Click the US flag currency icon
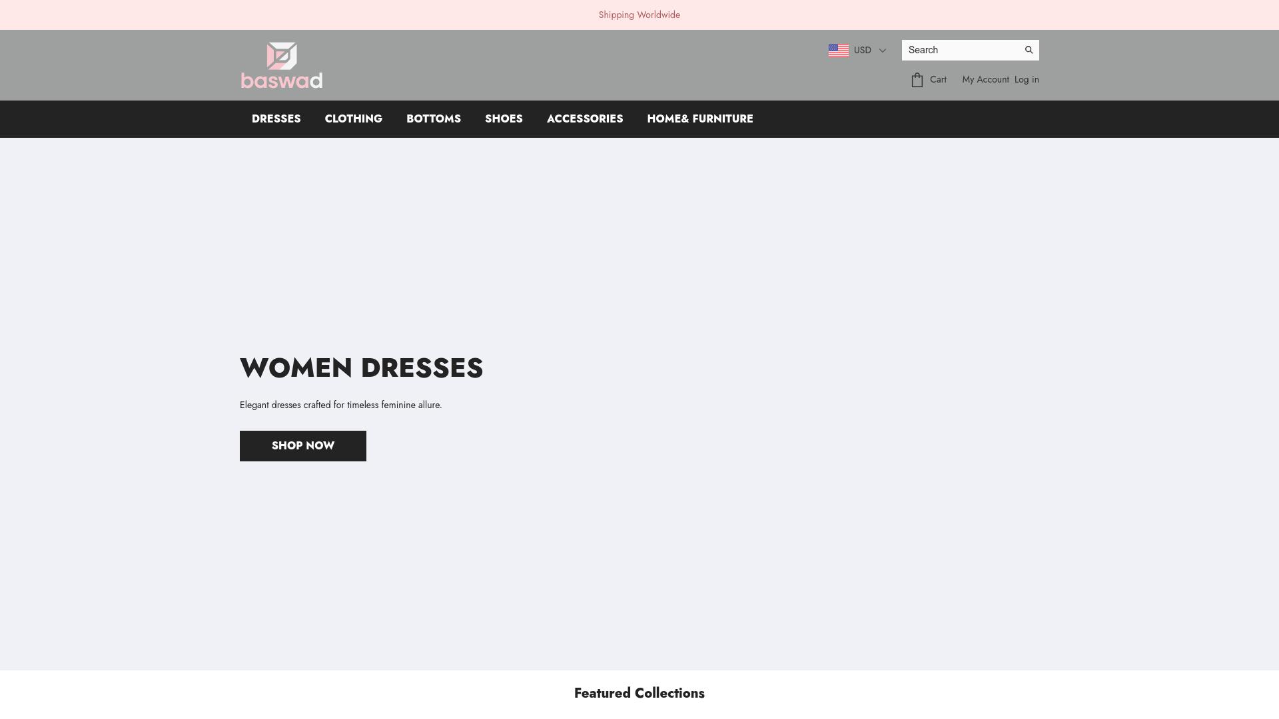 [838, 51]
